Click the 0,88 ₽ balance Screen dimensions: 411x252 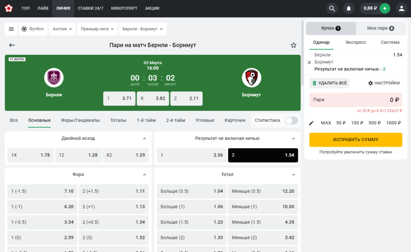[x=370, y=8]
